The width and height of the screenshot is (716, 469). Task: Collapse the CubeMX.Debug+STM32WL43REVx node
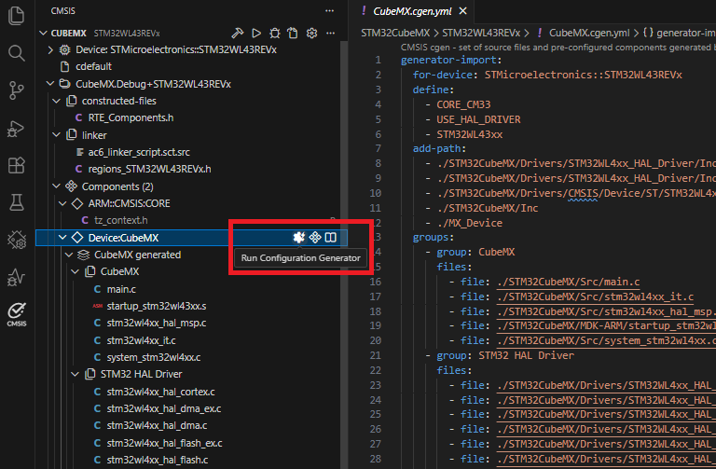click(50, 84)
